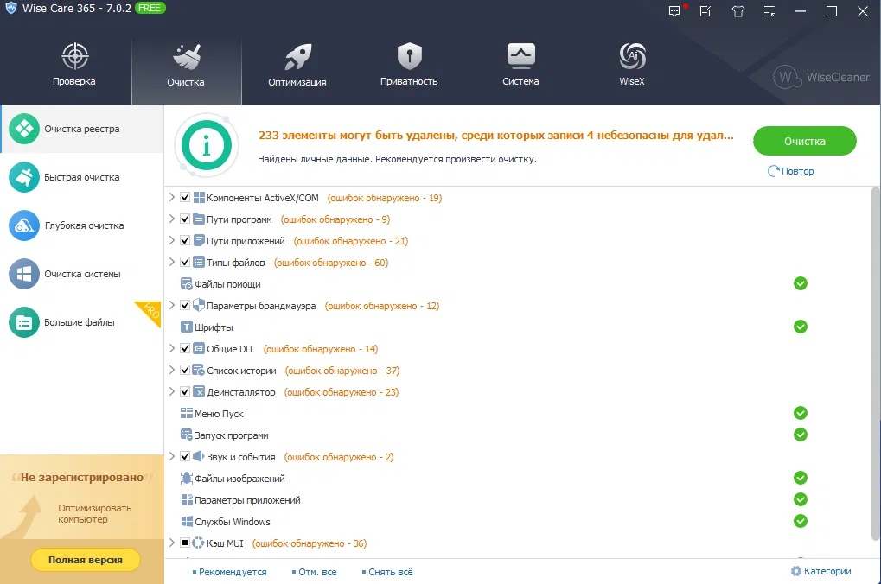
Task: Expand Пути приложений tree node
Action: tap(172, 240)
